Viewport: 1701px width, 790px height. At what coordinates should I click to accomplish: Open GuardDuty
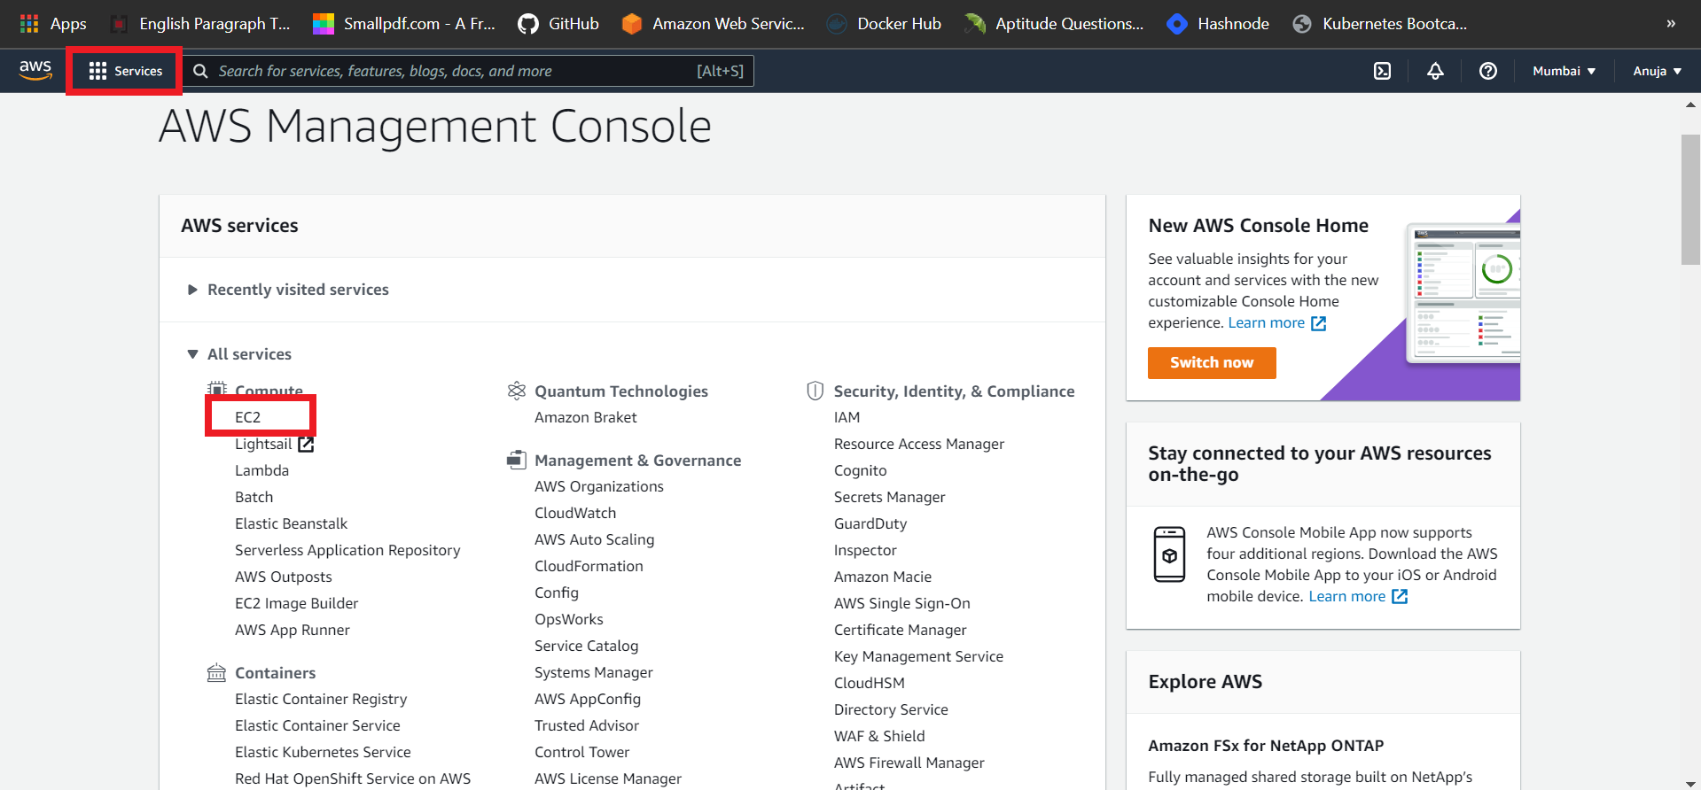click(x=870, y=523)
